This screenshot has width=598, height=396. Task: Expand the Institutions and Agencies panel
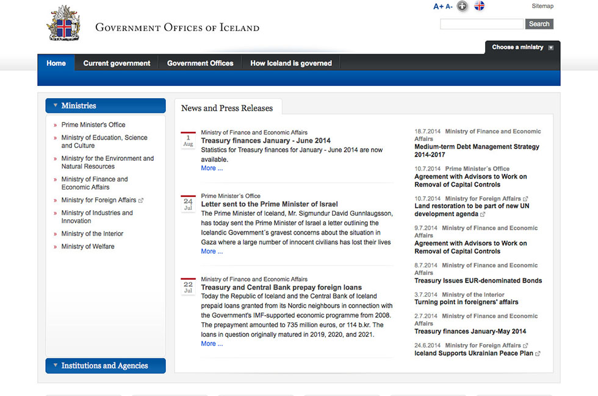coord(106,366)
